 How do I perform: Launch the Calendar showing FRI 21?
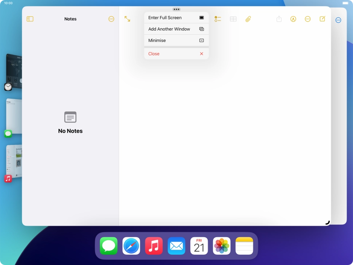[x=199, y=245]
